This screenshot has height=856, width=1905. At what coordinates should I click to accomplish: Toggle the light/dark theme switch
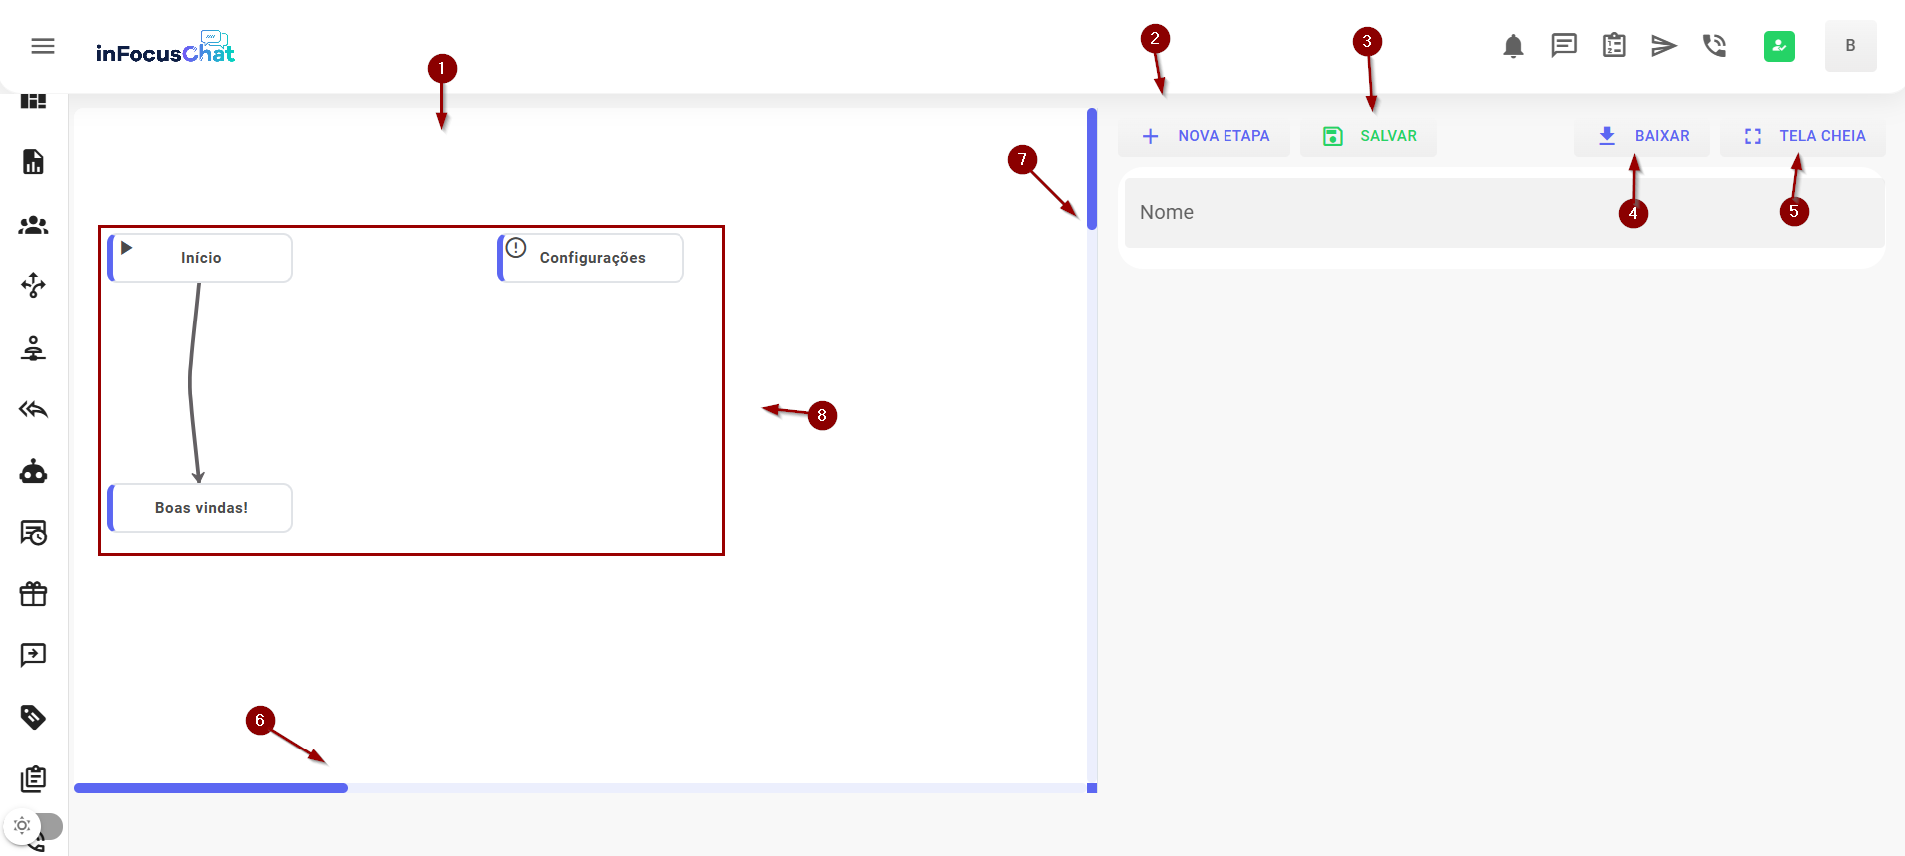[34, 826]
